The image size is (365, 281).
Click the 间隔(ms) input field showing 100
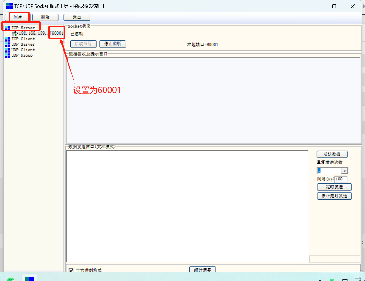point(341,179)
